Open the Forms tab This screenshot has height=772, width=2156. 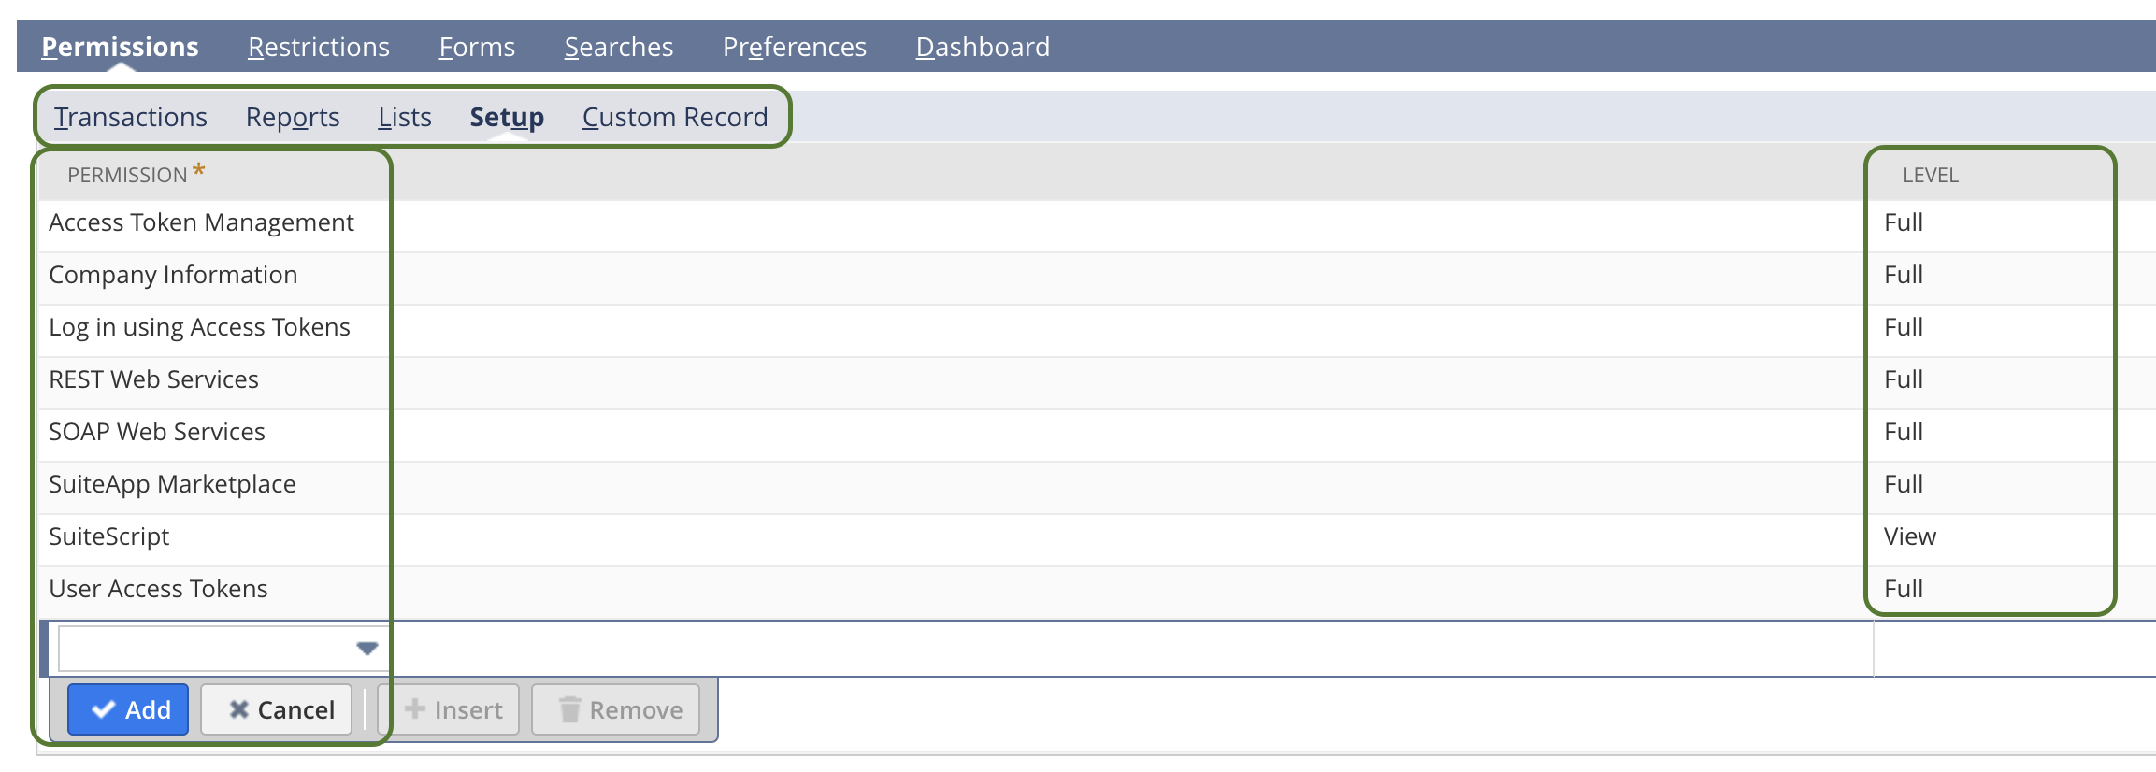(478, 46)
